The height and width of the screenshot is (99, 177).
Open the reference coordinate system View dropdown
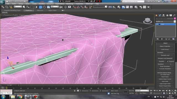(55, 7)
